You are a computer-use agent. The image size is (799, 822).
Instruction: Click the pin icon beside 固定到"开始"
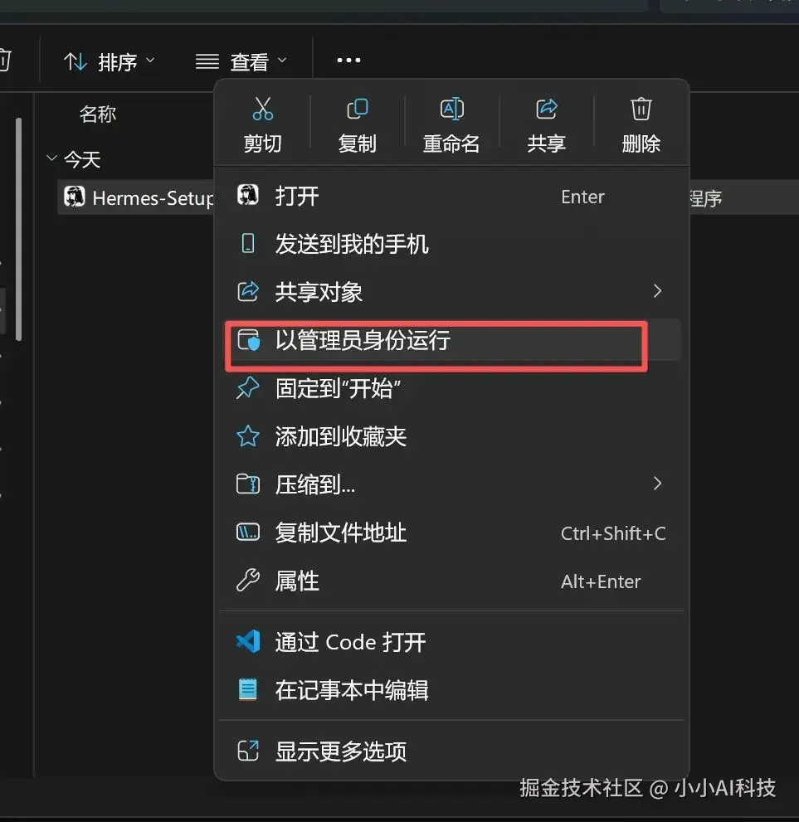coord(247,388)
